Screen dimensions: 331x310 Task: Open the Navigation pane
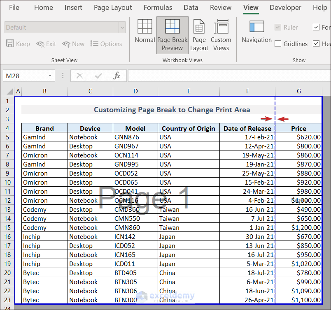pyautogui.click(x=256, y=32)
